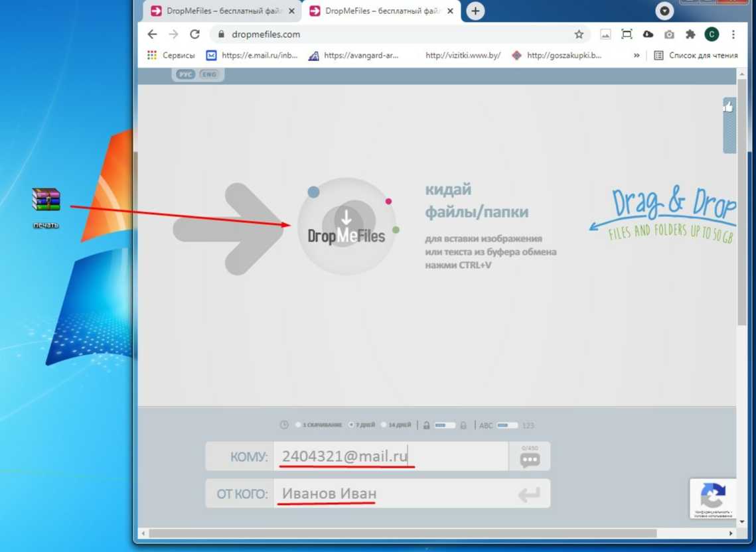Viewport: 756px width, 552px height.
Task: Open the green C profile avatar
Action: tap(712, 34)
